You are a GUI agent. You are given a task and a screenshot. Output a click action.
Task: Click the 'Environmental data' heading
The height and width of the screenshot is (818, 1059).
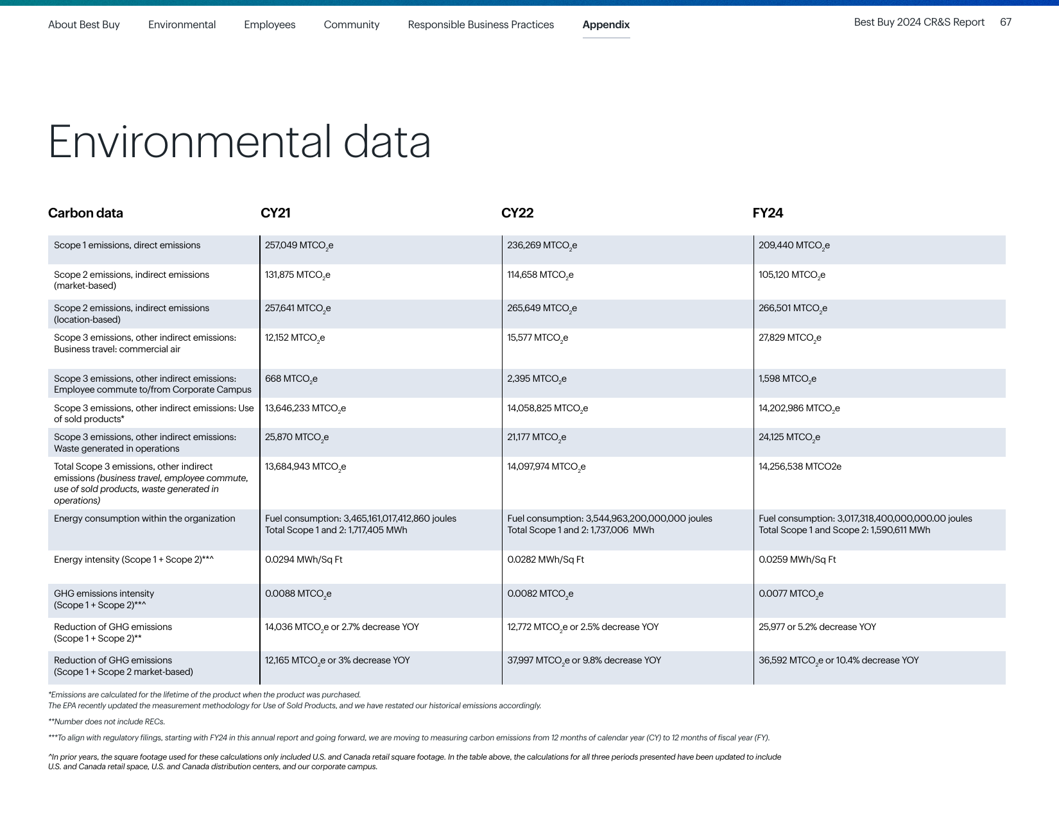pos(239,142)
